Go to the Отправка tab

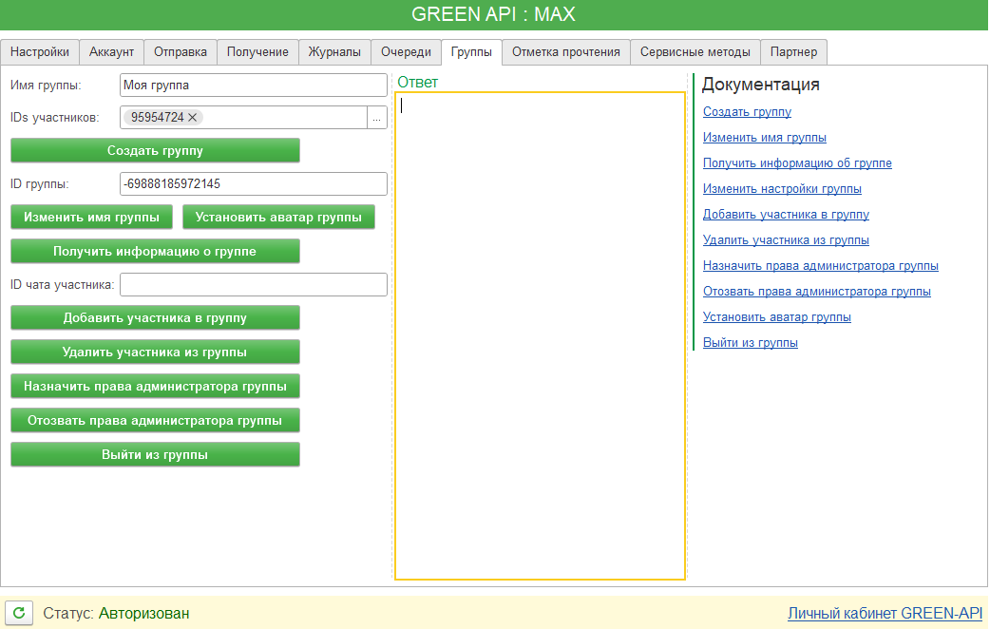click(x=181, y=52)
